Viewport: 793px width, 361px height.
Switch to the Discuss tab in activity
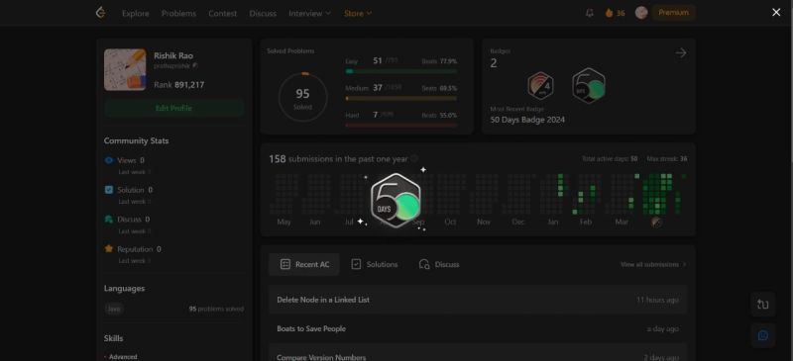click(439, 264)
